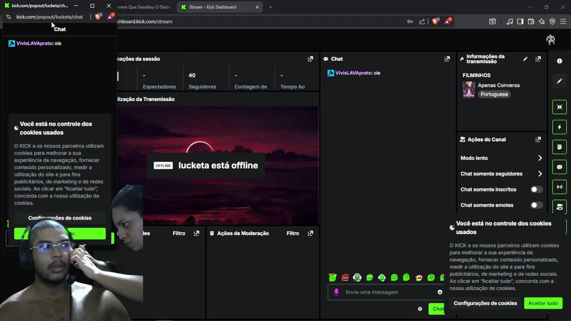
Task: Click the info icon in the right sidebar
Action: click(x=559, y=61)
